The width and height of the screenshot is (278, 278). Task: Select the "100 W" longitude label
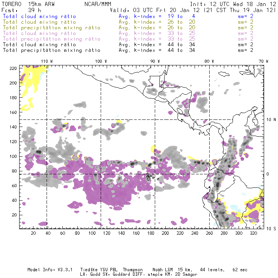click(x=101, y=61)
